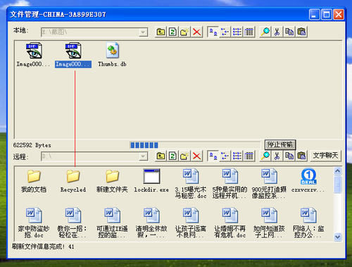Click the file transfer progress bar
The height and width of the screenshot is (267, 352).
coord(195,145)
